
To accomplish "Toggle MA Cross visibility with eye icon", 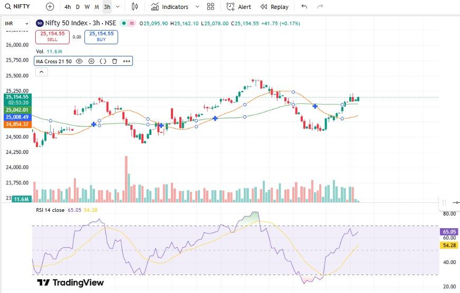I will tap(79, 61).
